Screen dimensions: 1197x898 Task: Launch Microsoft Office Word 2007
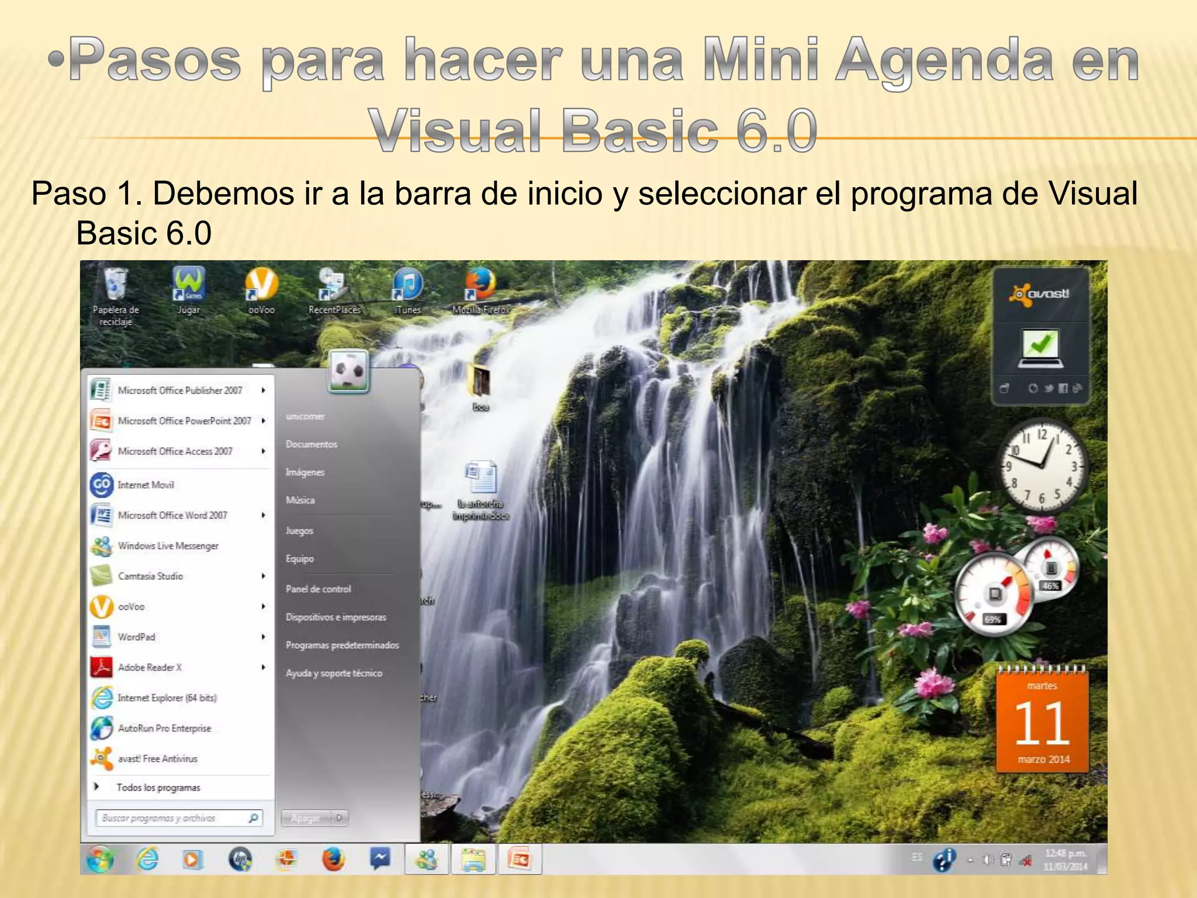tap(172, 515)
